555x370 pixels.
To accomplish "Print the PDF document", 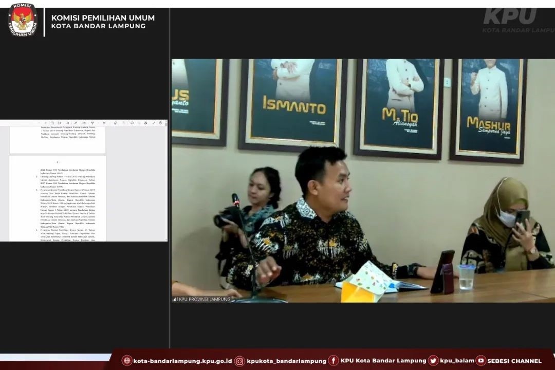I will pyautogui.click(x=132, y=123).
